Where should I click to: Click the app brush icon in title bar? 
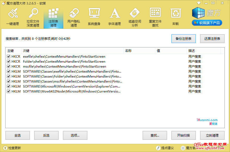tap(3, 3)
